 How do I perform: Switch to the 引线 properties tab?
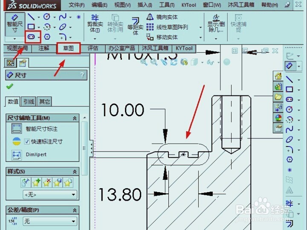pos(29,101)
